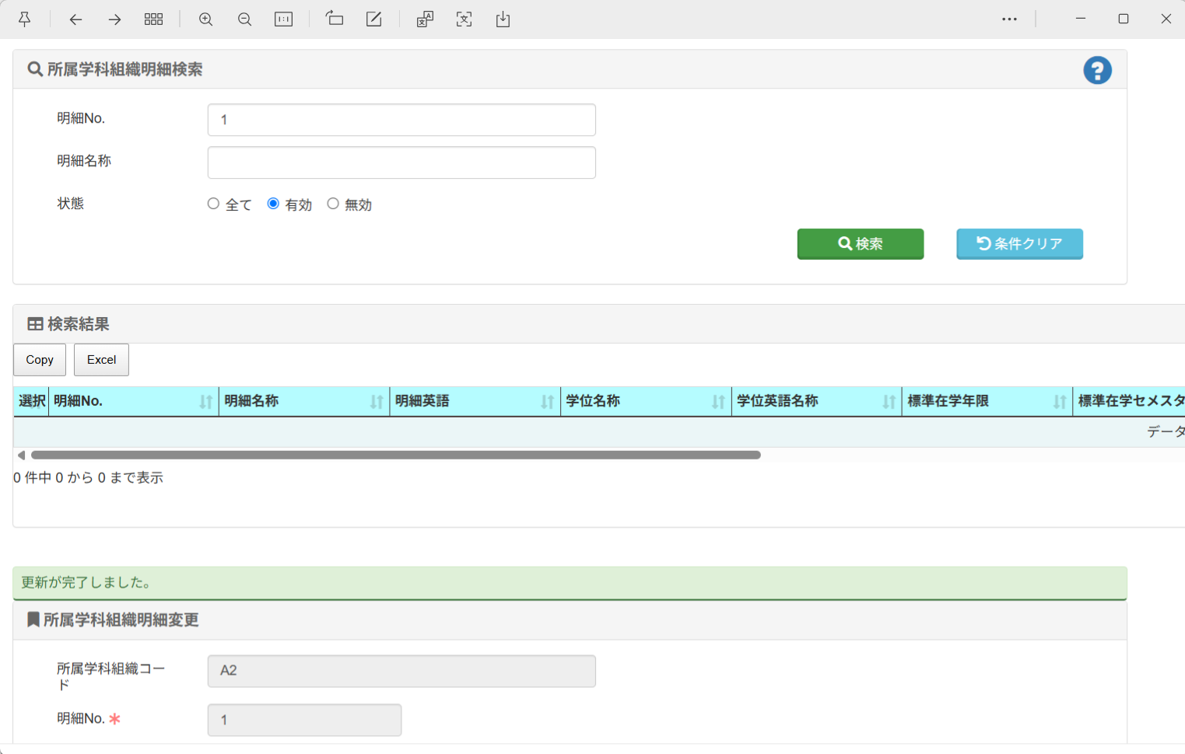Go back with the left arrow

click(75, 19)
